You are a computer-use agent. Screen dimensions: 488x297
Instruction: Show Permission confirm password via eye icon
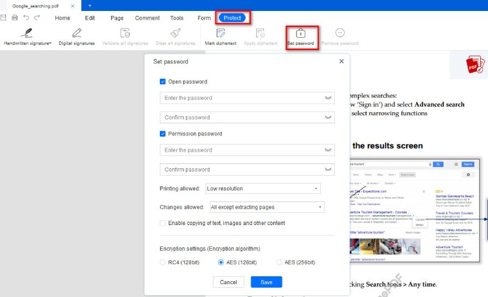[x=328, y=170]
